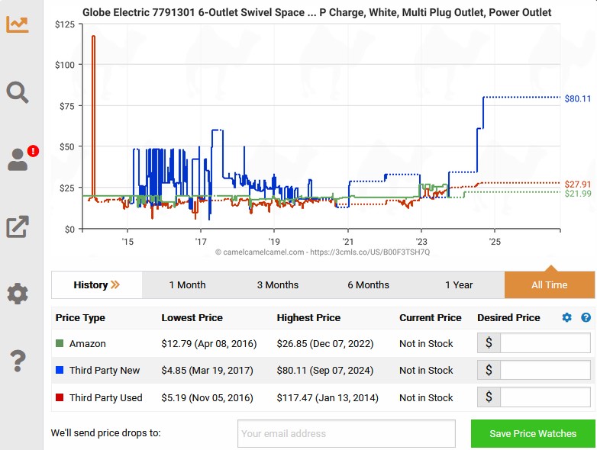Click the Desired Price column header
The image size is (597, 450).
[x=508, y=317]
